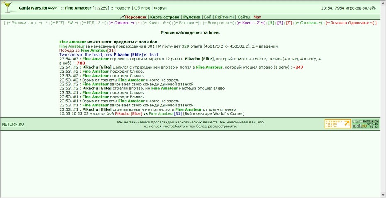Viewport: 386px width, 198px height.
Task: Click the Квест - G bookmark
Action: [x=157, y=23]
